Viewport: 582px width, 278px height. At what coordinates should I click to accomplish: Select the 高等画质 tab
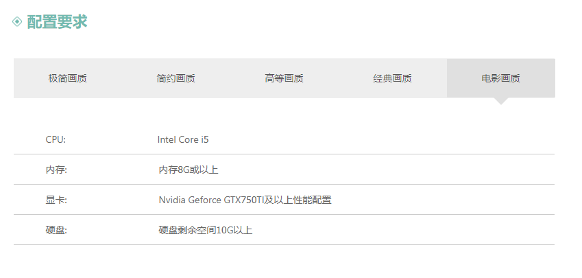coord(284,78)
